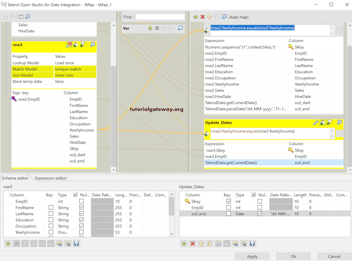Switch to the Expression editor tab
352x261 pixels.
50,178
